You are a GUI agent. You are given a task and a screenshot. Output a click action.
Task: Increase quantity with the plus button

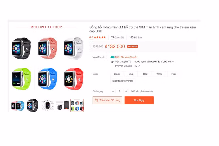pyautogui.click(x=126, y=91)
